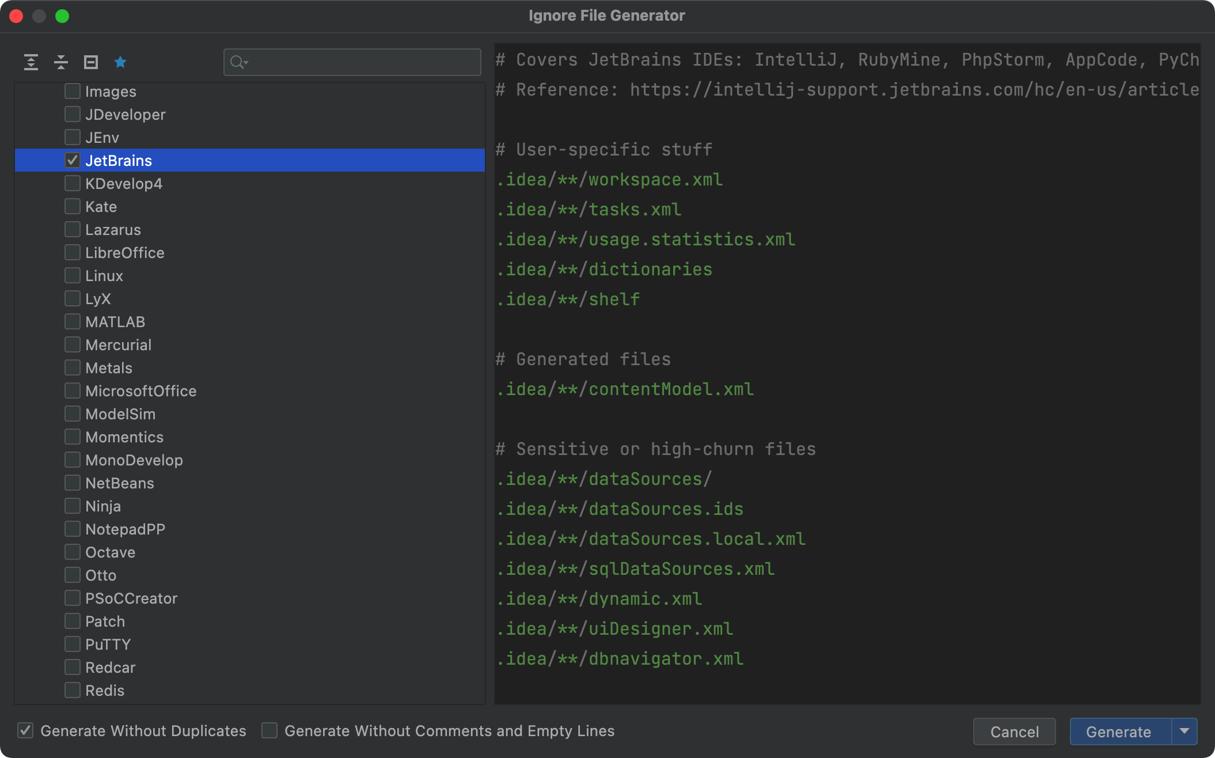
Task: Uncheck the JetBrains template checkbox
Action: 73,161
